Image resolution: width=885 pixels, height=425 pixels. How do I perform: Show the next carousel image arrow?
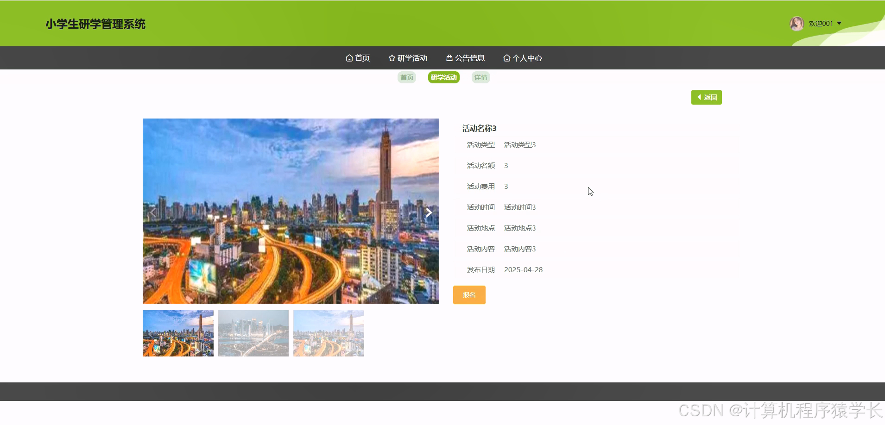pos(429,212)
